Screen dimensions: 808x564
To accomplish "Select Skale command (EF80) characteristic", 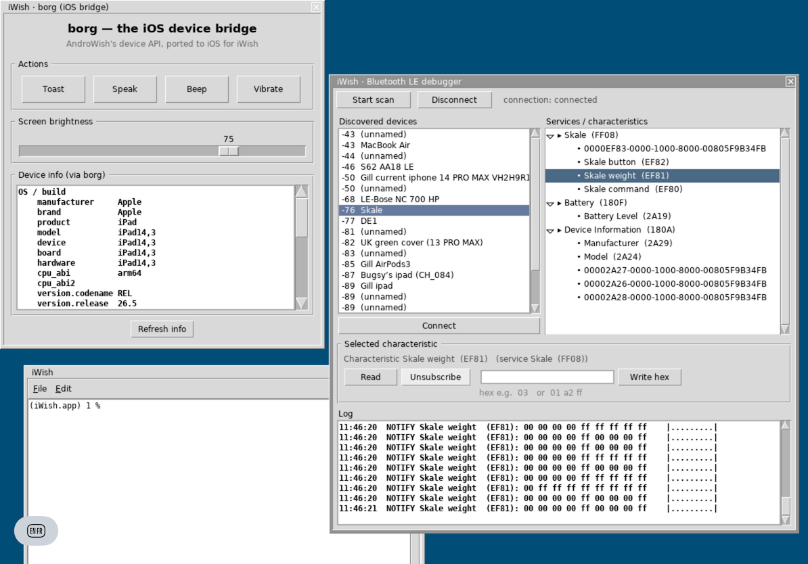I will click(663, 189).
